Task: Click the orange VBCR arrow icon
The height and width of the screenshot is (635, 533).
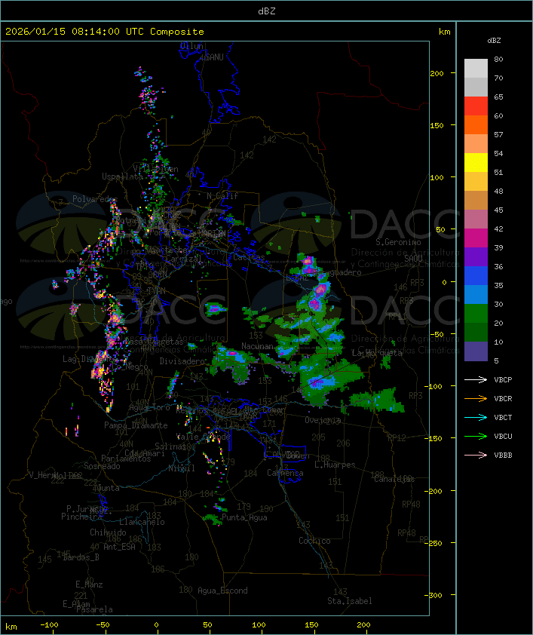Action: click(476, 399)
